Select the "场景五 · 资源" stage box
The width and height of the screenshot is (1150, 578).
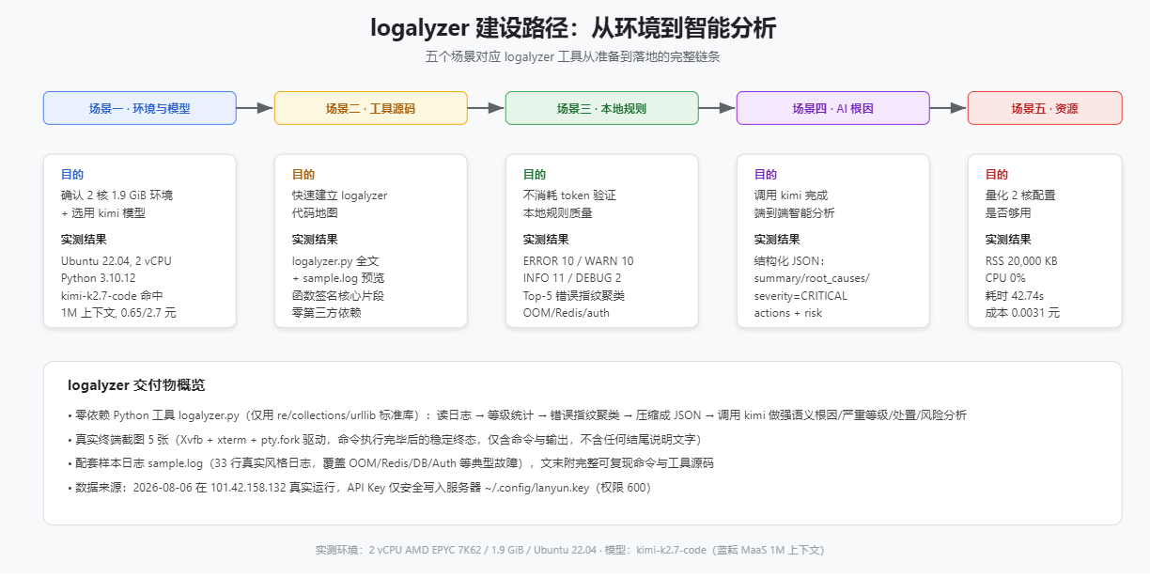tap(1045, 108)
